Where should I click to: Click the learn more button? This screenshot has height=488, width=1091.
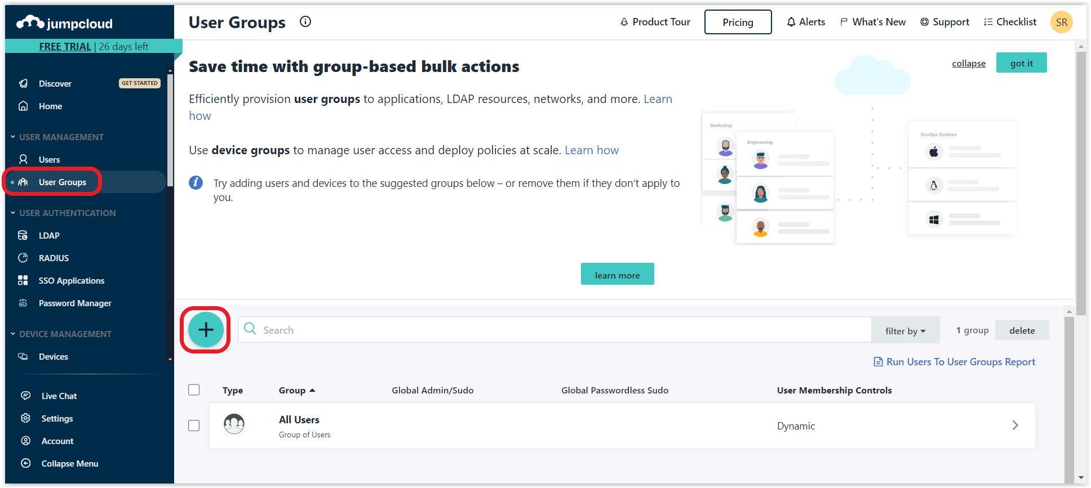(x=617, y=274)
